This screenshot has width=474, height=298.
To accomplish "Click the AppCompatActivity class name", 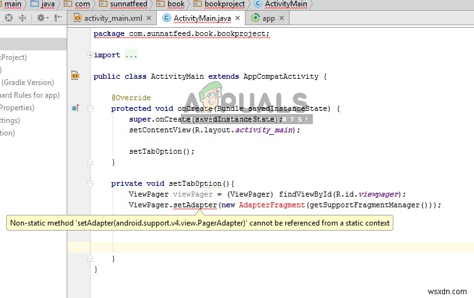I will pos(281,76).
